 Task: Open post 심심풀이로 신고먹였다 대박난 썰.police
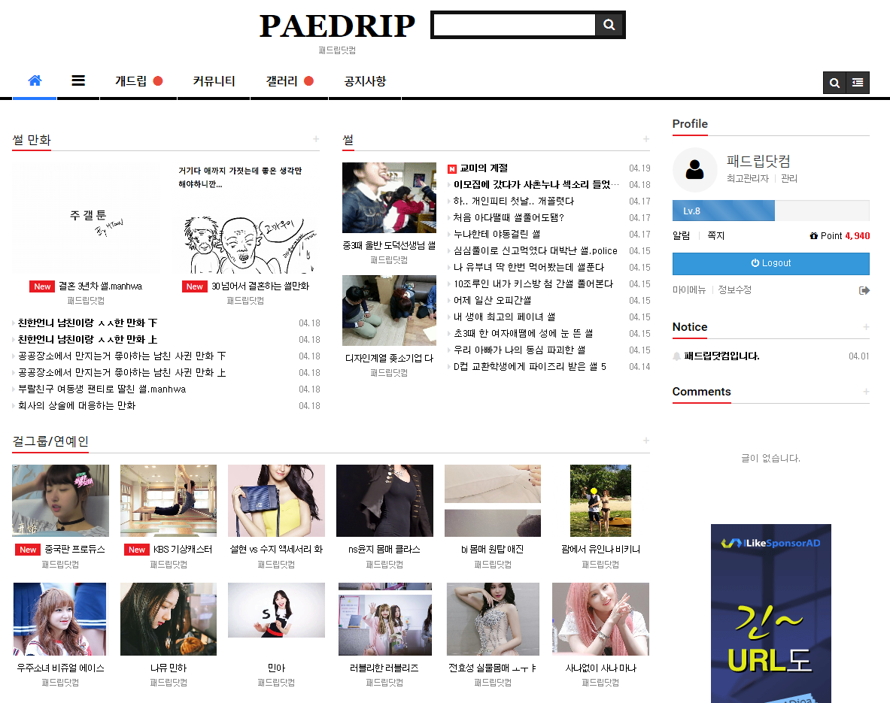coord(535,251)
